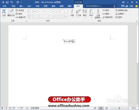Insert the greater-than-or-equal ≥ symbol
139x110 pixels.
[x=58, y=16]
